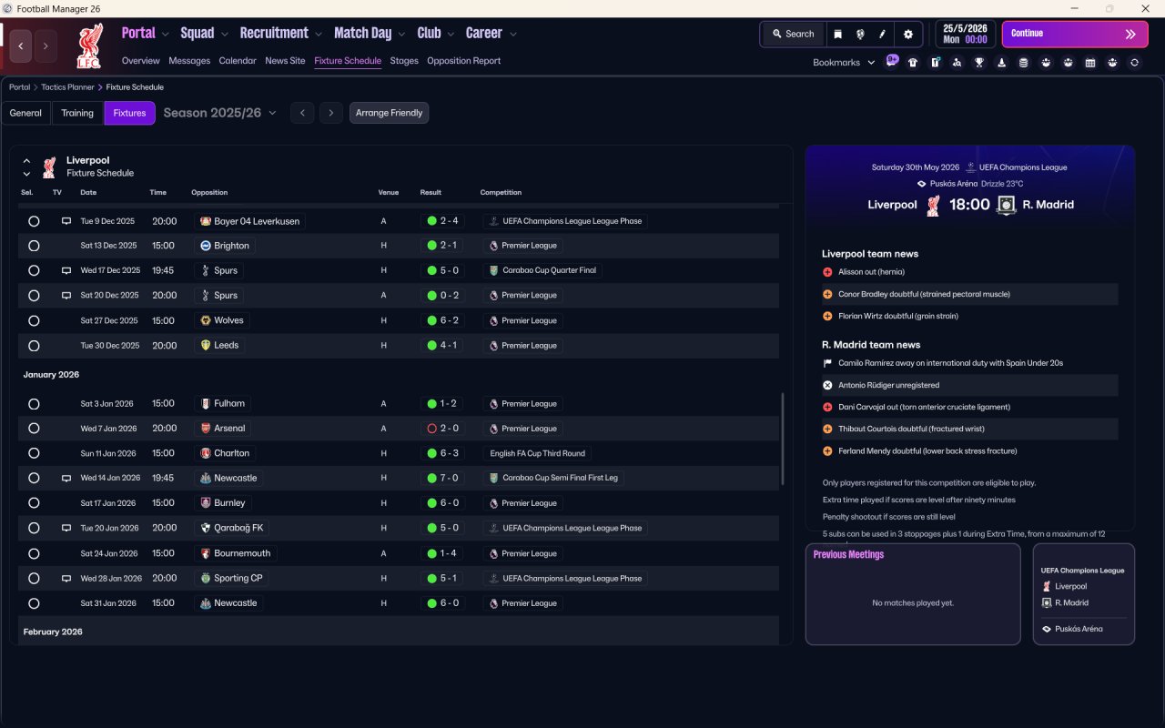This screenshot has height=728, width=1165.
Task: Click the stacked coins finance icon
Action: (1023, 63)
